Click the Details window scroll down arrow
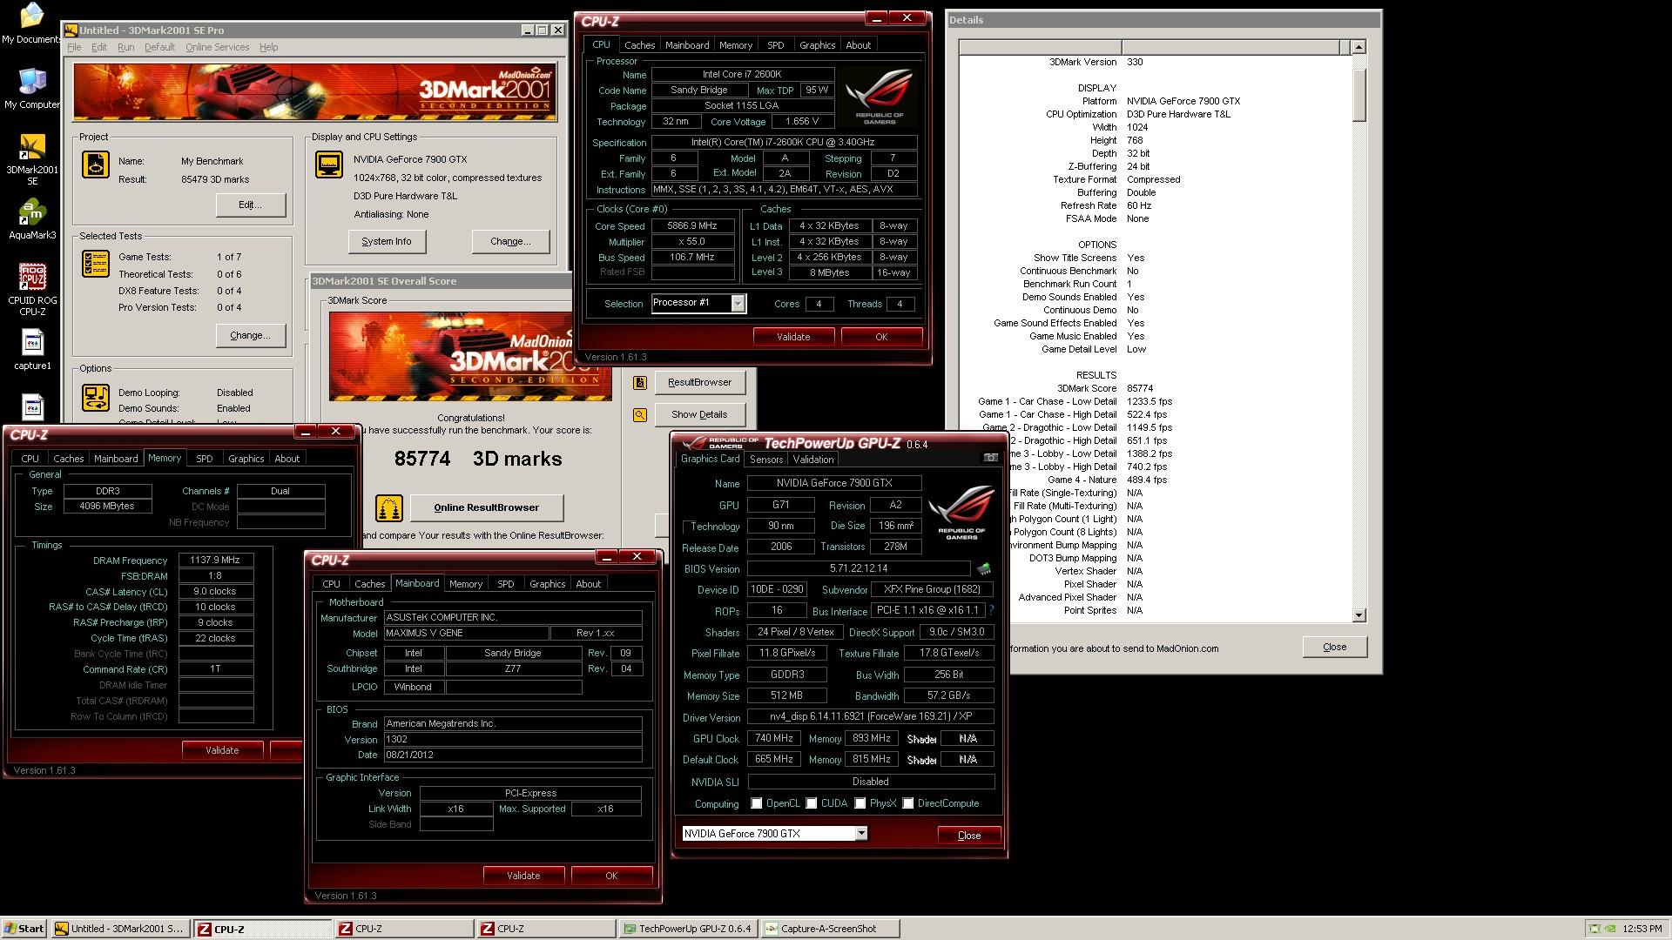Image resolution: width=1672 pixels, height=940 pixels. [1358, 615]
